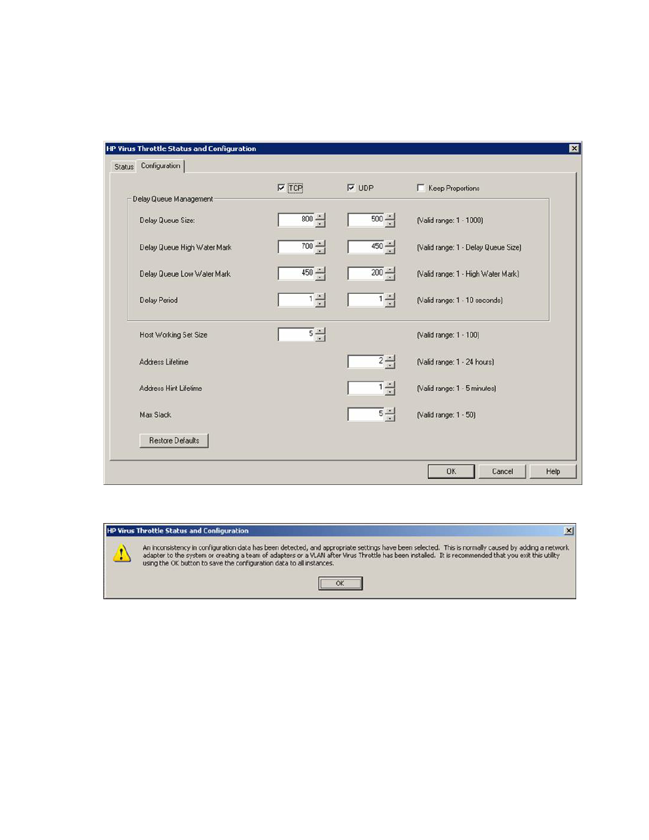Screen dimensions: 649x840
Task: Click the UDP Delay Period field
Action: (365, 300)
